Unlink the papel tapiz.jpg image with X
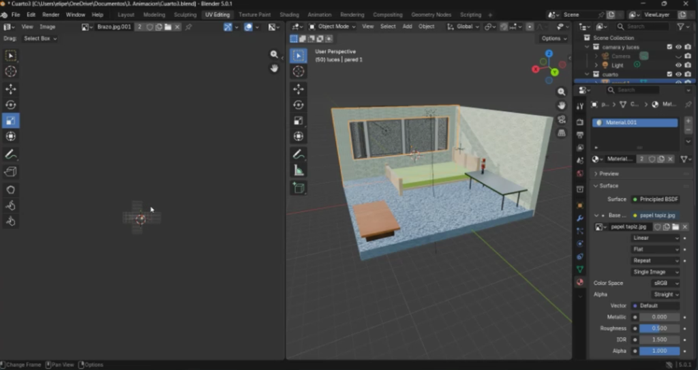The height and width of the screenshot is (370, 698). click(685, 227)
